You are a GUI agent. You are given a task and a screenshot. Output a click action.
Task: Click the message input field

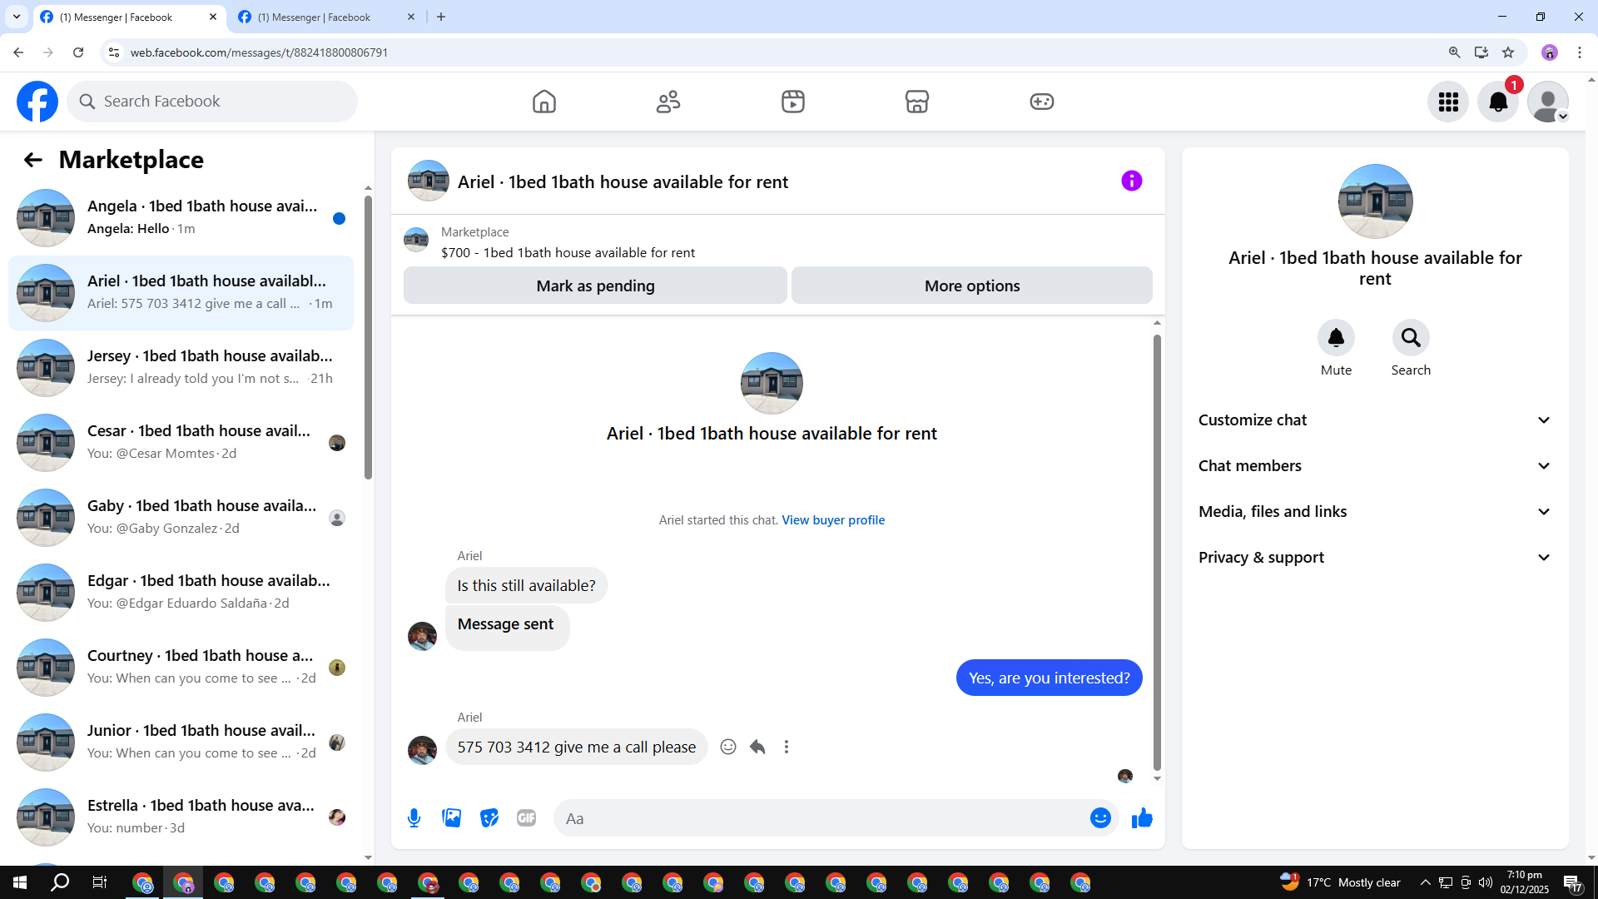820,818
